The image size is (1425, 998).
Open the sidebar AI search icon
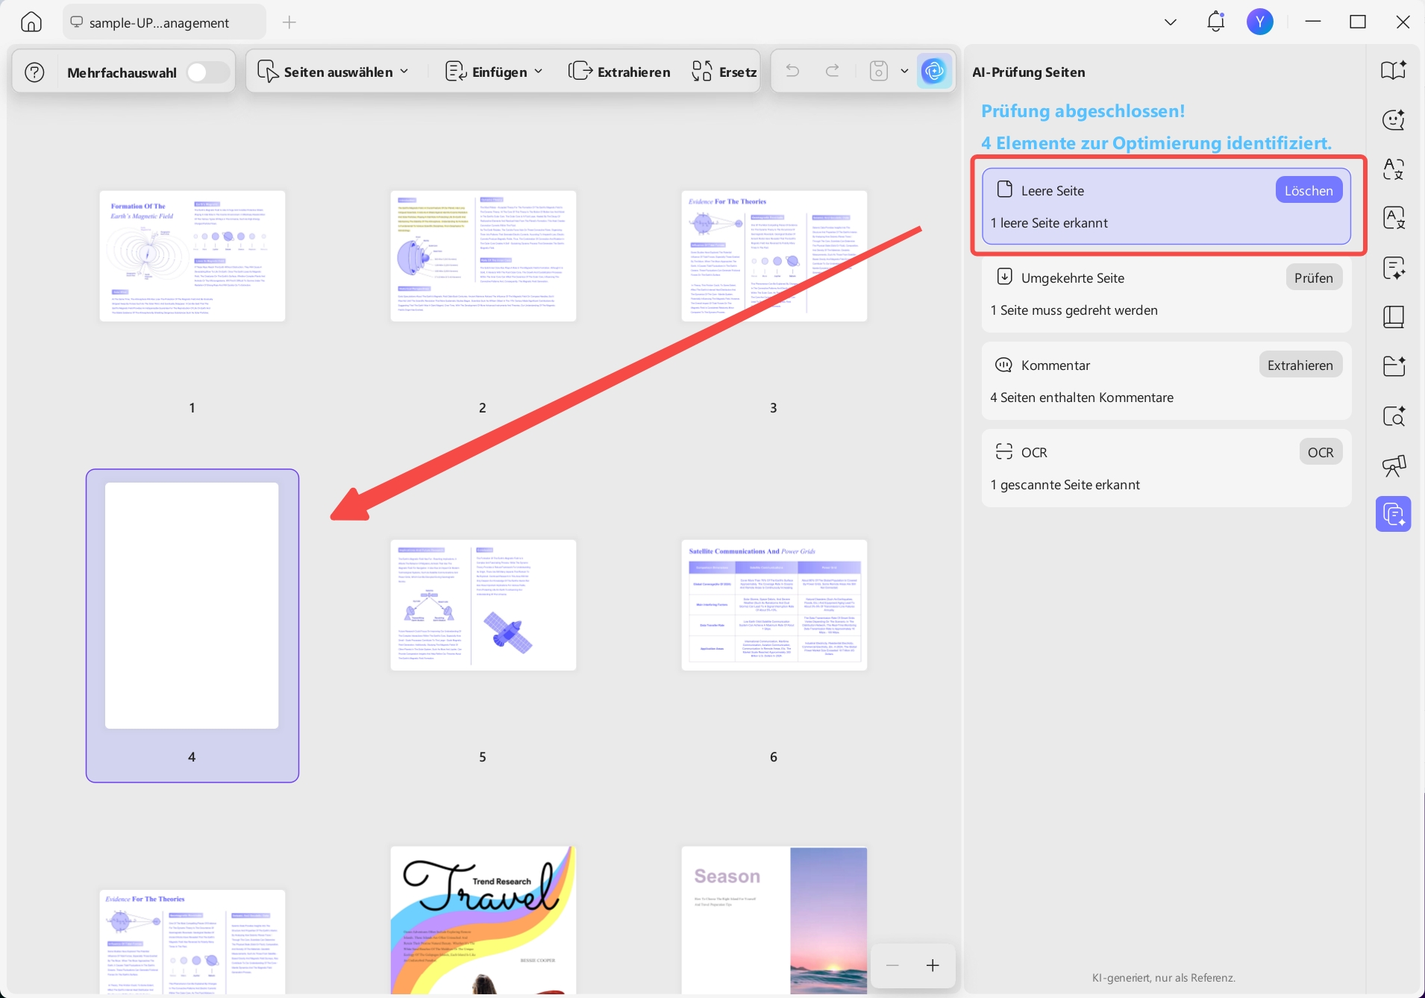1394,415
